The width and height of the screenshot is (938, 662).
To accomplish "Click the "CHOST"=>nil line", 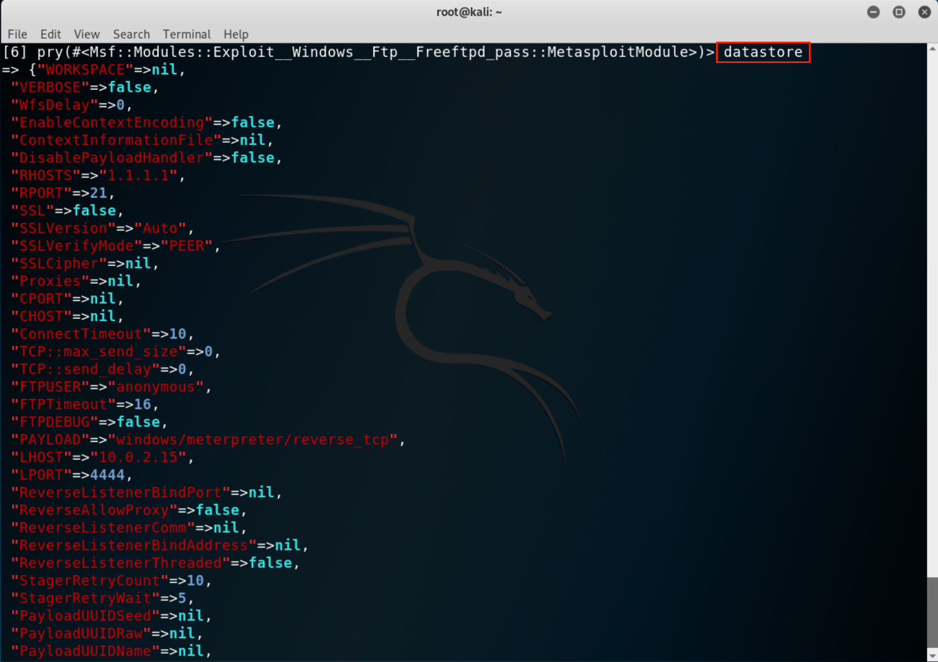I will pyautogui.click(x=67, y=316).
